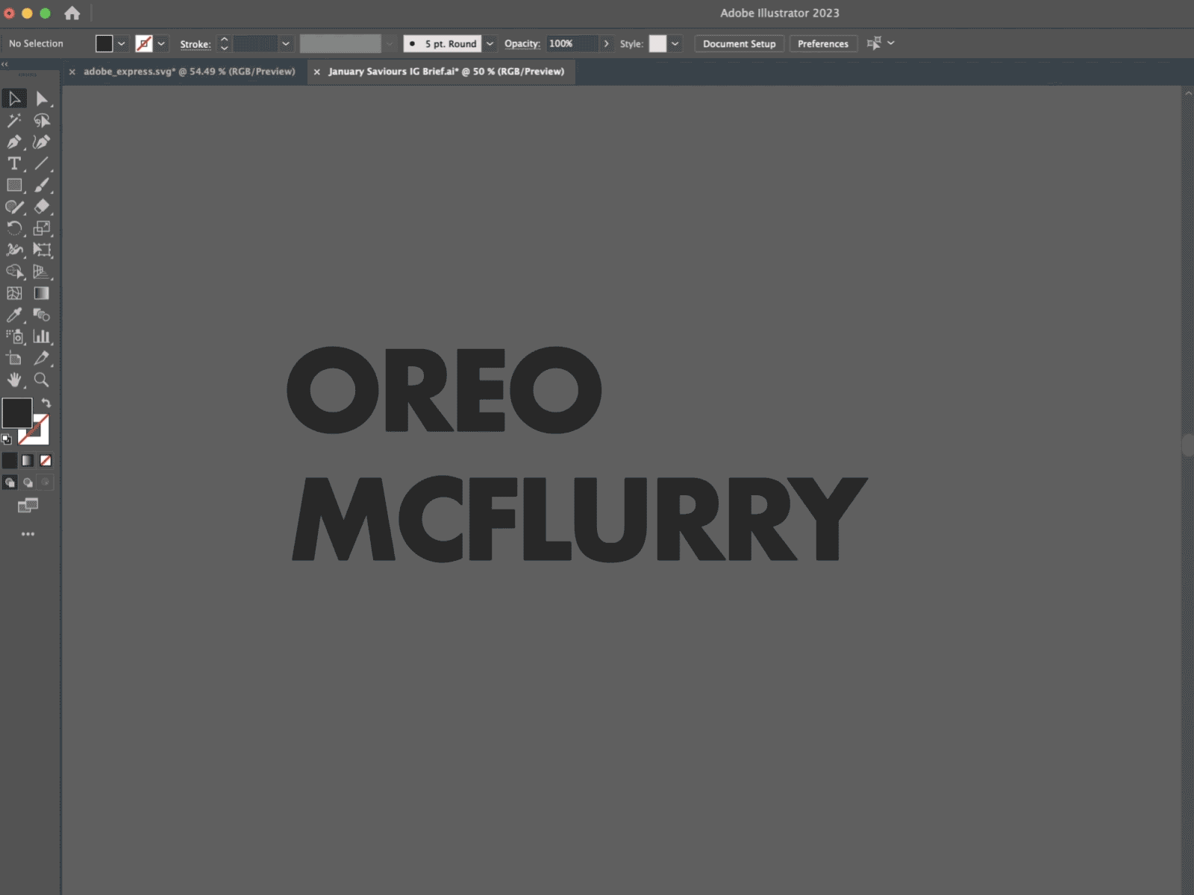Open Change Screen Mode button
The image size is (1194, 895).
[28, 506]
